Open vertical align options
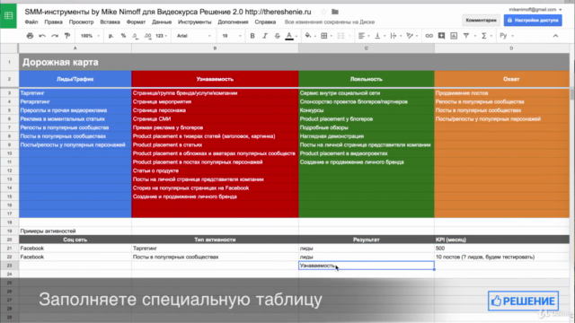This screenshot has width=575, height=323. click(x=377, y=36)
